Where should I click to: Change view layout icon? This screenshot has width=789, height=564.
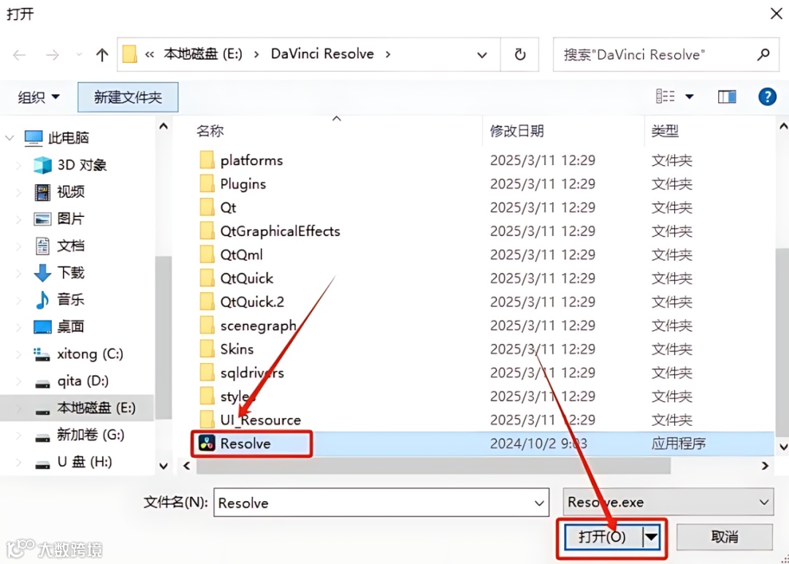[666, 96]
